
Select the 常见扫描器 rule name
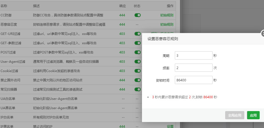(9, 89)
